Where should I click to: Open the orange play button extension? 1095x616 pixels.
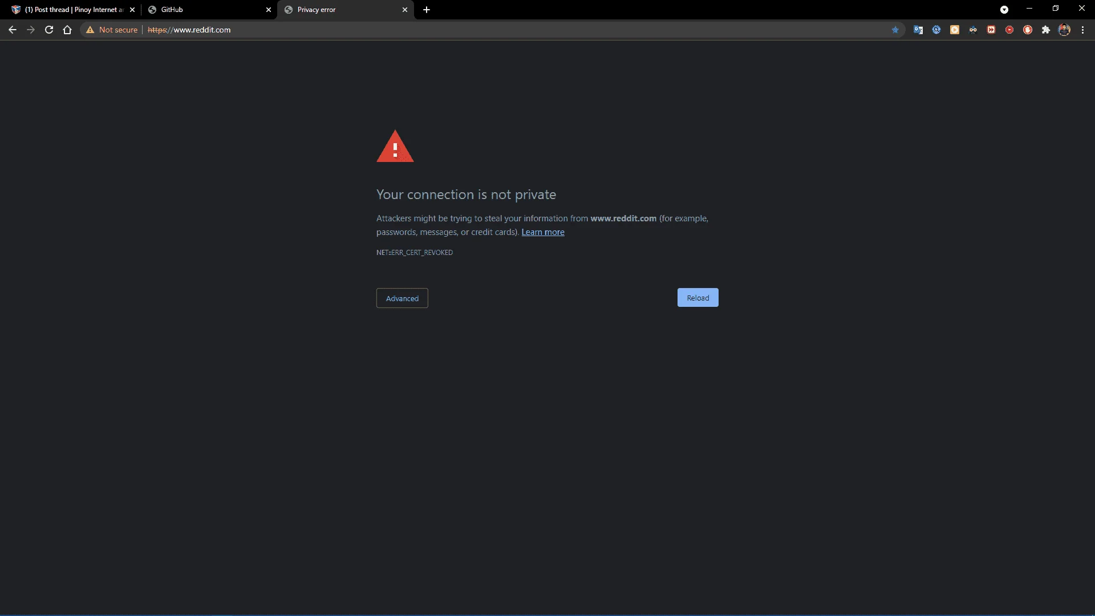[955, 30]
